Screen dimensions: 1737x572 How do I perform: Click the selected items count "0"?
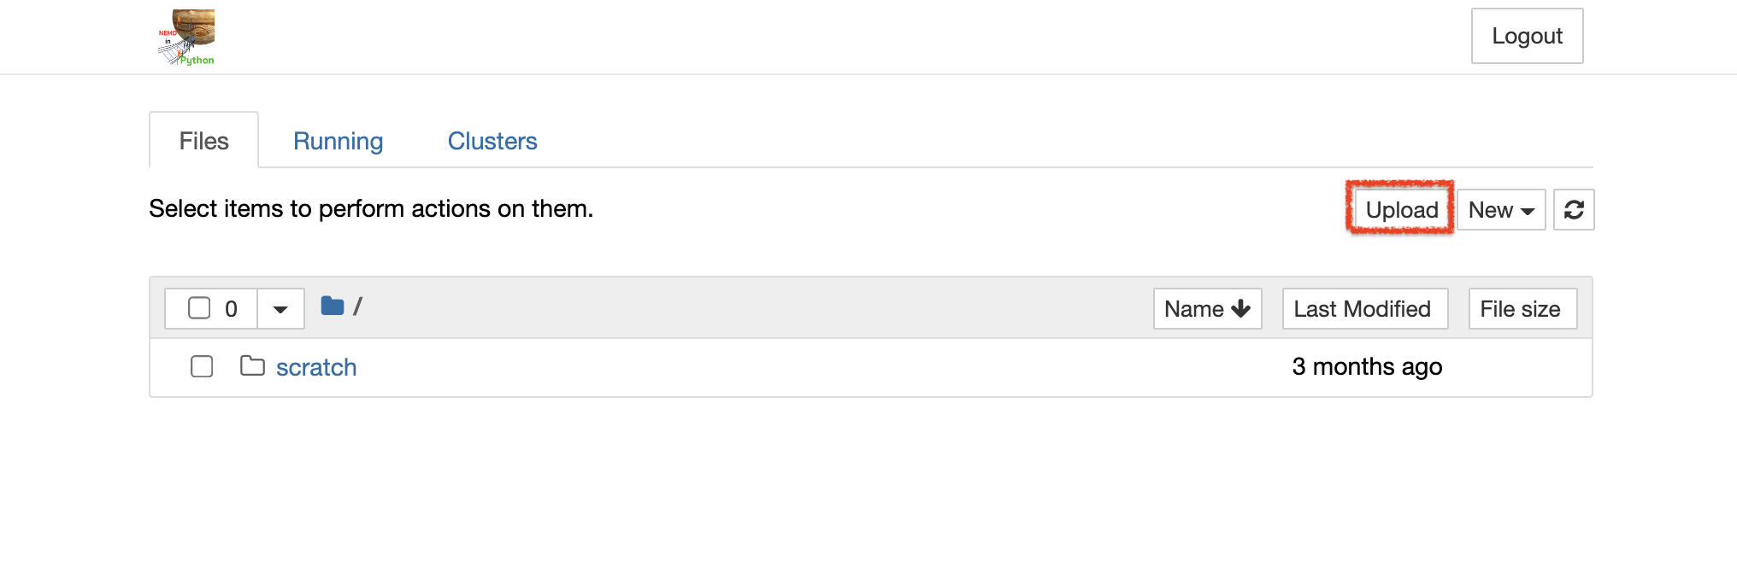coord(231,309)
